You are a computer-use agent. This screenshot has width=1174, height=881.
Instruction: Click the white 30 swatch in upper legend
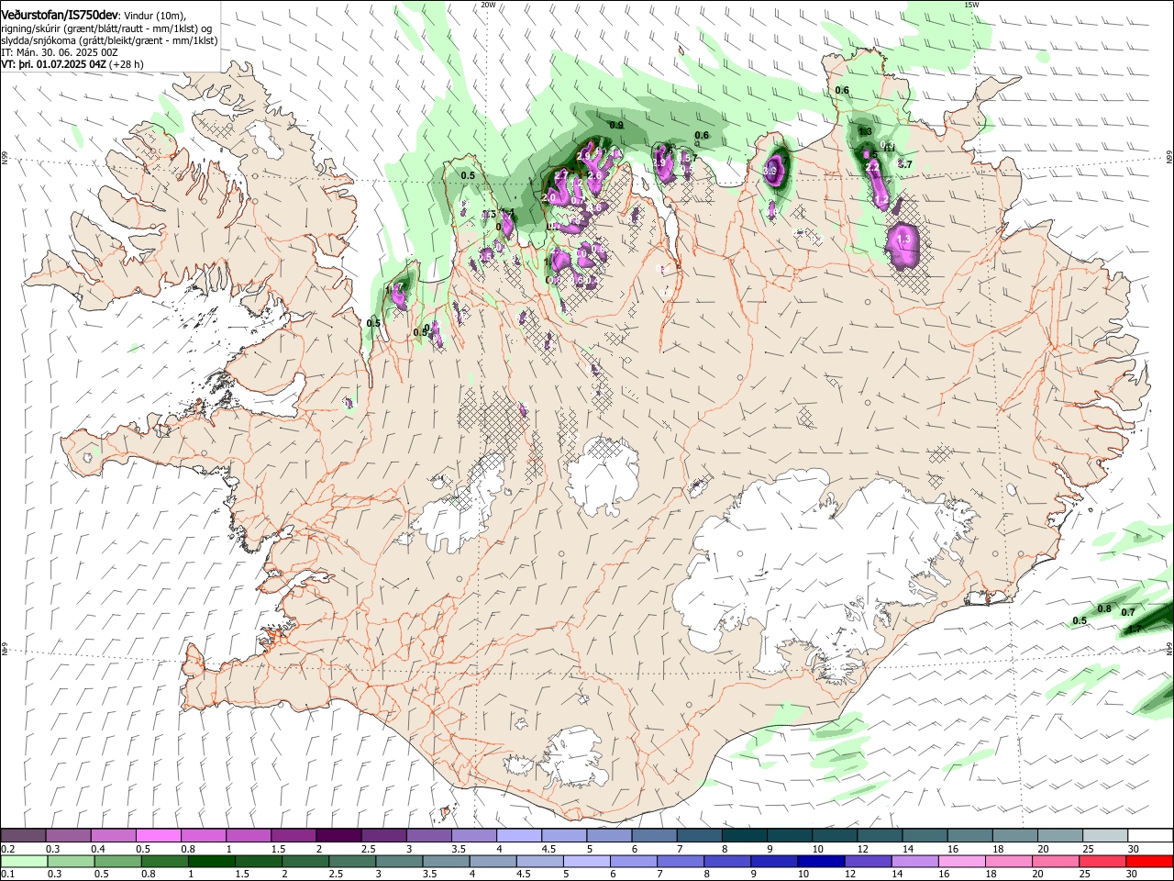(x=1150, y=836)
